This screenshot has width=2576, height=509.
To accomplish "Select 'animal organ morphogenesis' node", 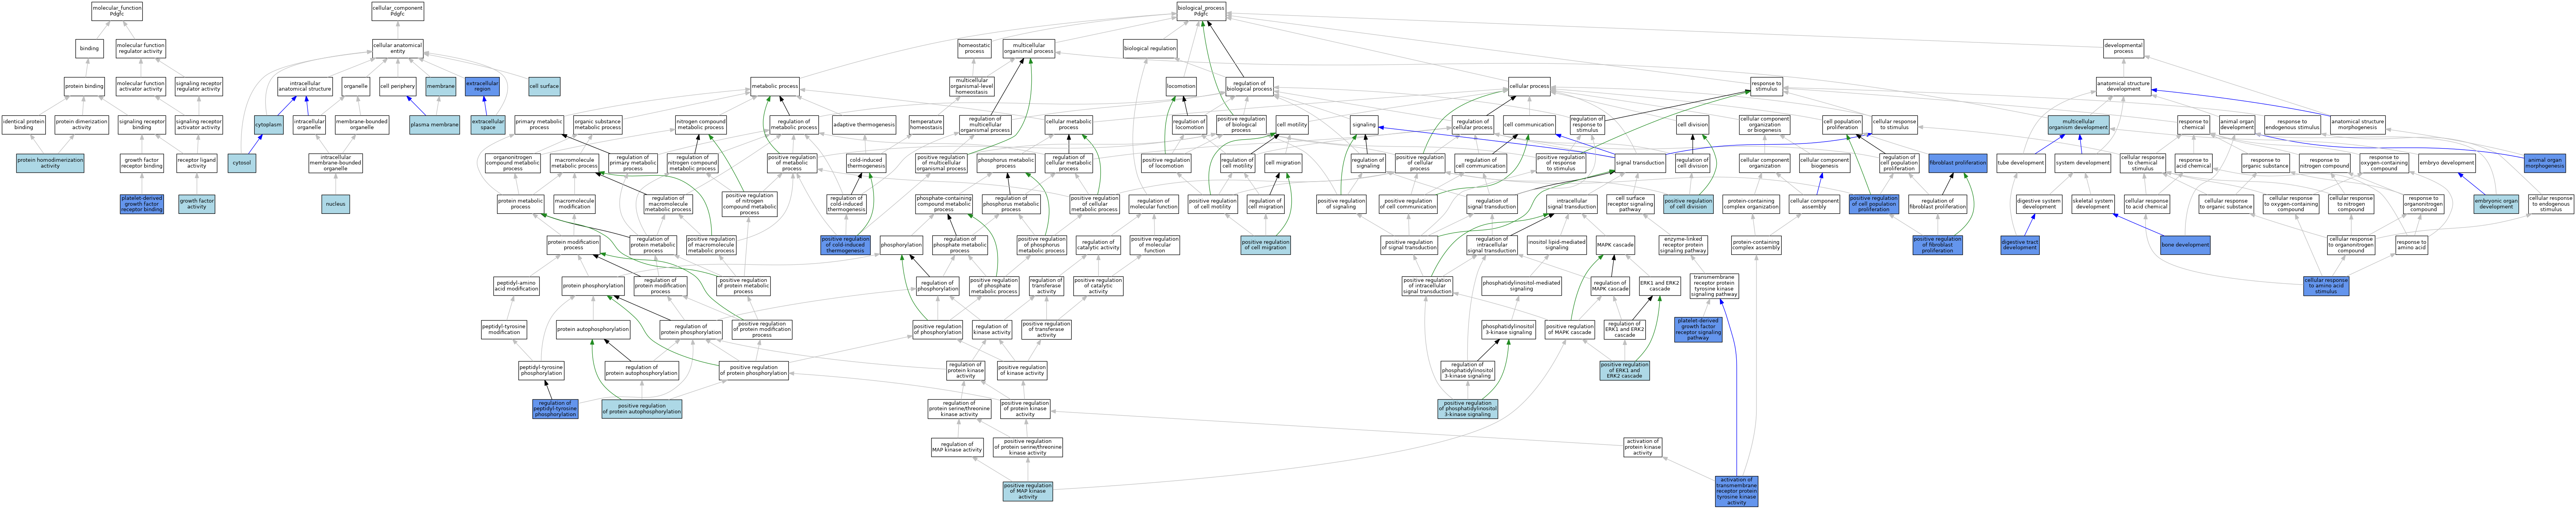I will (x=2545, y=163).
